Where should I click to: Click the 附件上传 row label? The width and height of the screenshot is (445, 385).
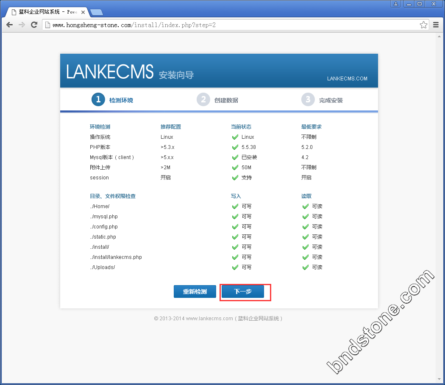pyautogui.click(x=100, y=168)
